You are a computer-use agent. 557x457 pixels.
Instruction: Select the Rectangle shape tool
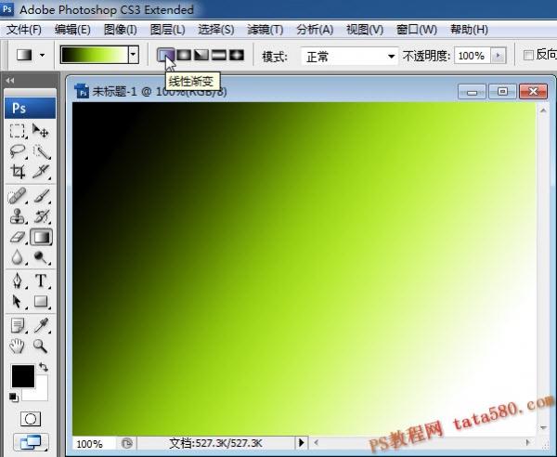41,301
